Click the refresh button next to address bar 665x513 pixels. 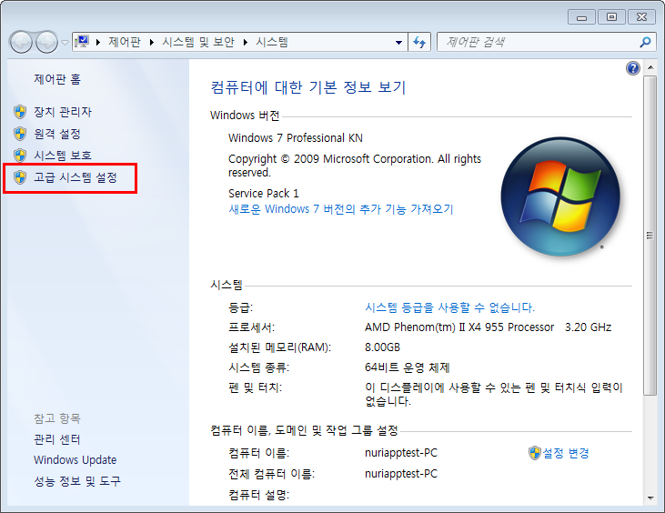coord(419,42)
